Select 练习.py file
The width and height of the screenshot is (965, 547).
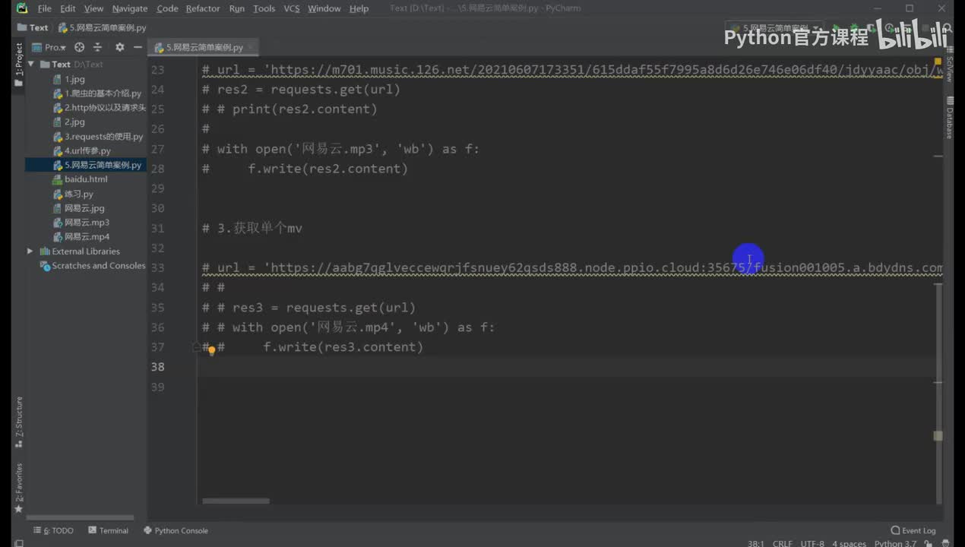(73, 194)
